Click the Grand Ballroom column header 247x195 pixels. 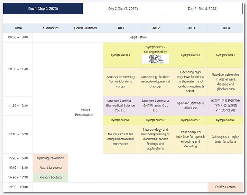(x=85, y=28)
